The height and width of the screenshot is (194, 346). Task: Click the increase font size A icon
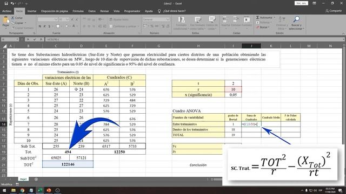coord(72,19)
